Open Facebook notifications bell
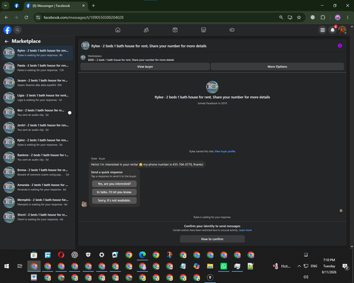The image size is (354, 283). pos(333,30)
